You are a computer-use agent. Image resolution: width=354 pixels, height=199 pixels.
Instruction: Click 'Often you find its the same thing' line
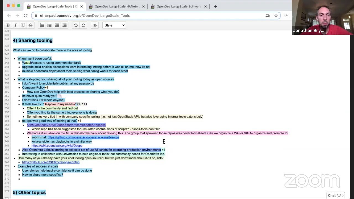pyautogui.click(x=62, y=112)
